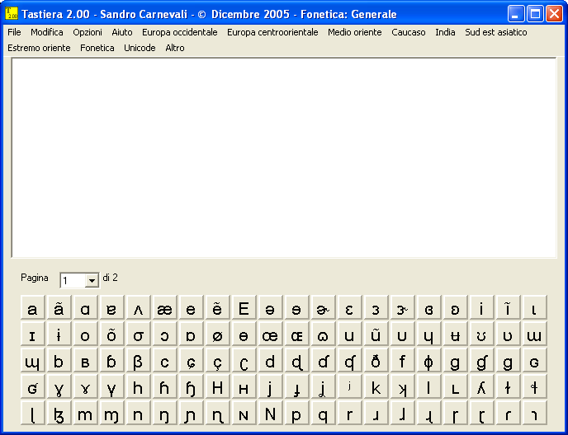Insert the e-tilde ẽ character key
This screenshot has height=435, width=568.
(x=217, y=307)
